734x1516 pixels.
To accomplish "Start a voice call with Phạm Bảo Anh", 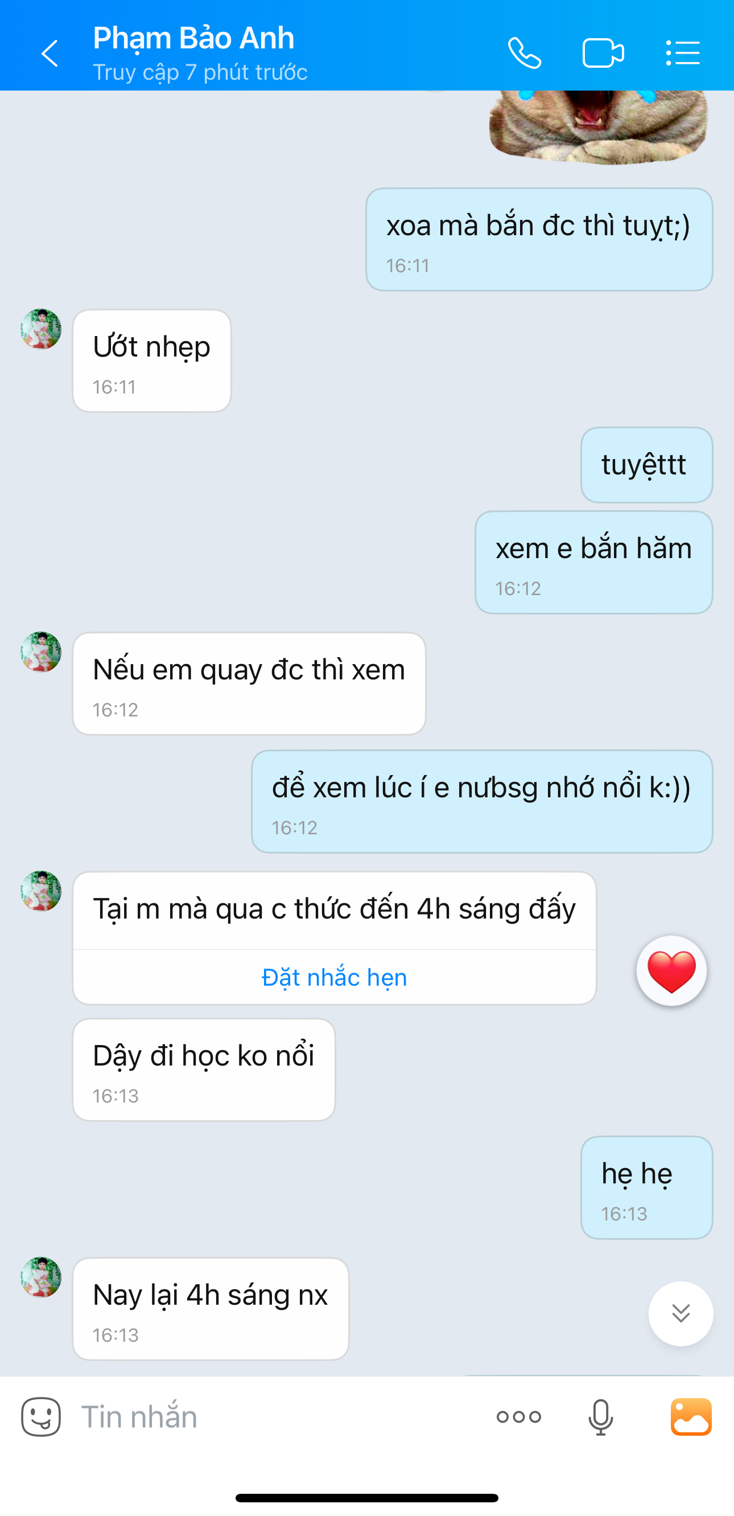I will [x=524, y=54].
